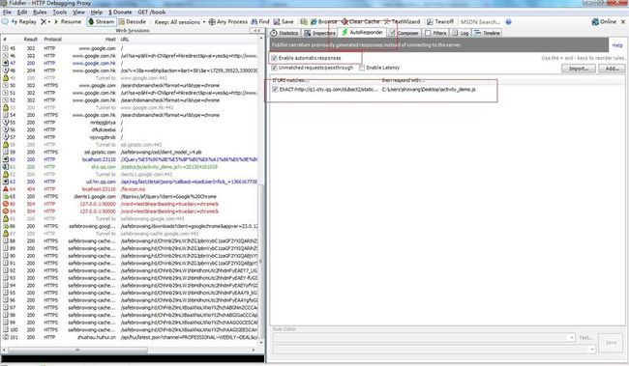
Task: Click the screenshot camera toolbar icon
Action: [304, 21]
